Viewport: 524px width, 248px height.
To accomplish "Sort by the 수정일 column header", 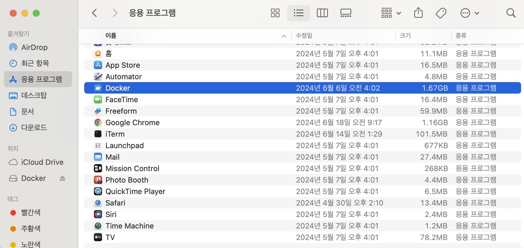I will pyautogui.click(x=304, y=36).
